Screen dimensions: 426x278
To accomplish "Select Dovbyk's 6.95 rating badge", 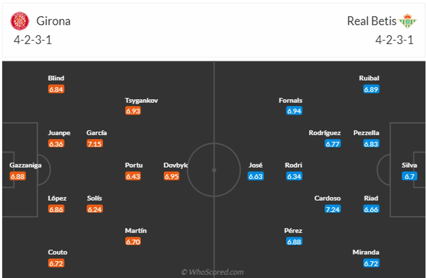I will [x=171, y=176].
